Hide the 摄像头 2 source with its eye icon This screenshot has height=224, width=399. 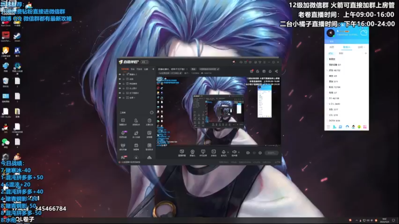pos(120,74)
